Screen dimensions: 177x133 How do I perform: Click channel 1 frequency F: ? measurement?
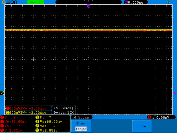coord(8,117)
